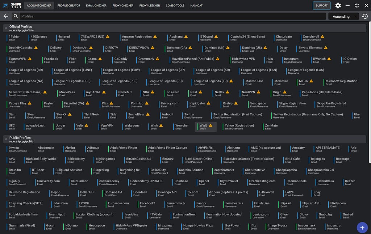Click the restore-down window size icon
This screenshot has height=234, width=371.
coord(357,5)
